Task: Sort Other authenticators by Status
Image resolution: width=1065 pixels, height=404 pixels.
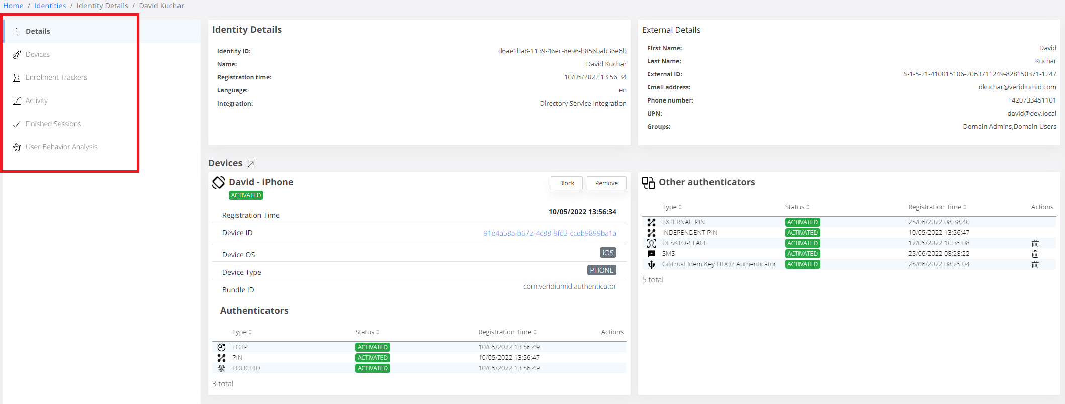Action: [x=797, y=207]
